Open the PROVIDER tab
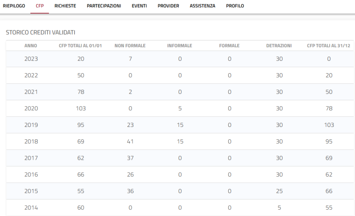 coord(168,6)
